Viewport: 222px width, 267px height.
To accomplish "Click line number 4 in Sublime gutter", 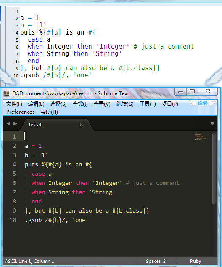I will coord(14,164).
